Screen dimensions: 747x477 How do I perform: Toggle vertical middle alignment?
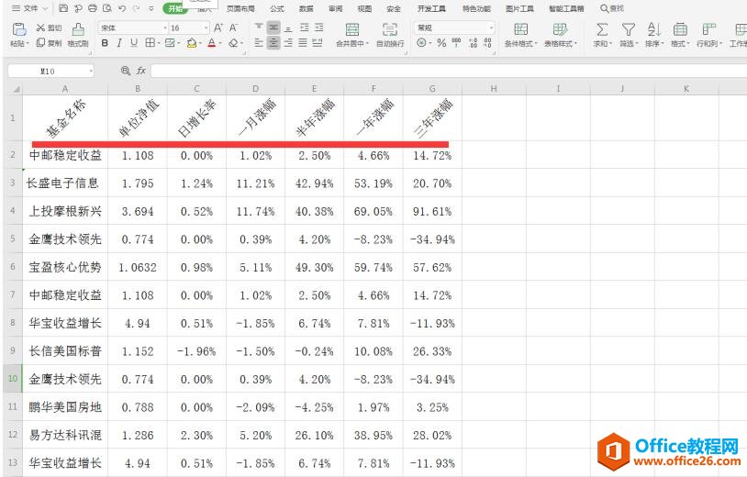273,28
